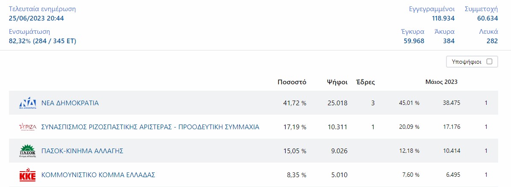Click the Ψήφοι column header
Image resolution: width=511 pixels, height=187 pixels.
(x=337, y=82)
